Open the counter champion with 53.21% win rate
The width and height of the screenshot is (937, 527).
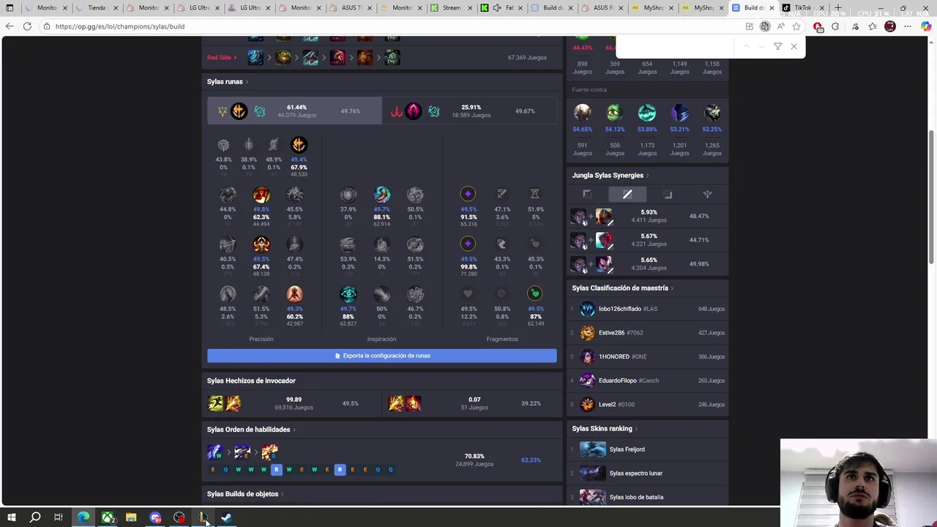pos(680,113)
